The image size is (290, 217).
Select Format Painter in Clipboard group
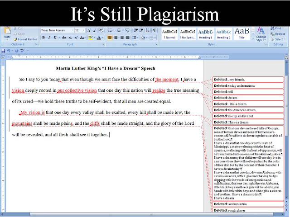[25, 39]
